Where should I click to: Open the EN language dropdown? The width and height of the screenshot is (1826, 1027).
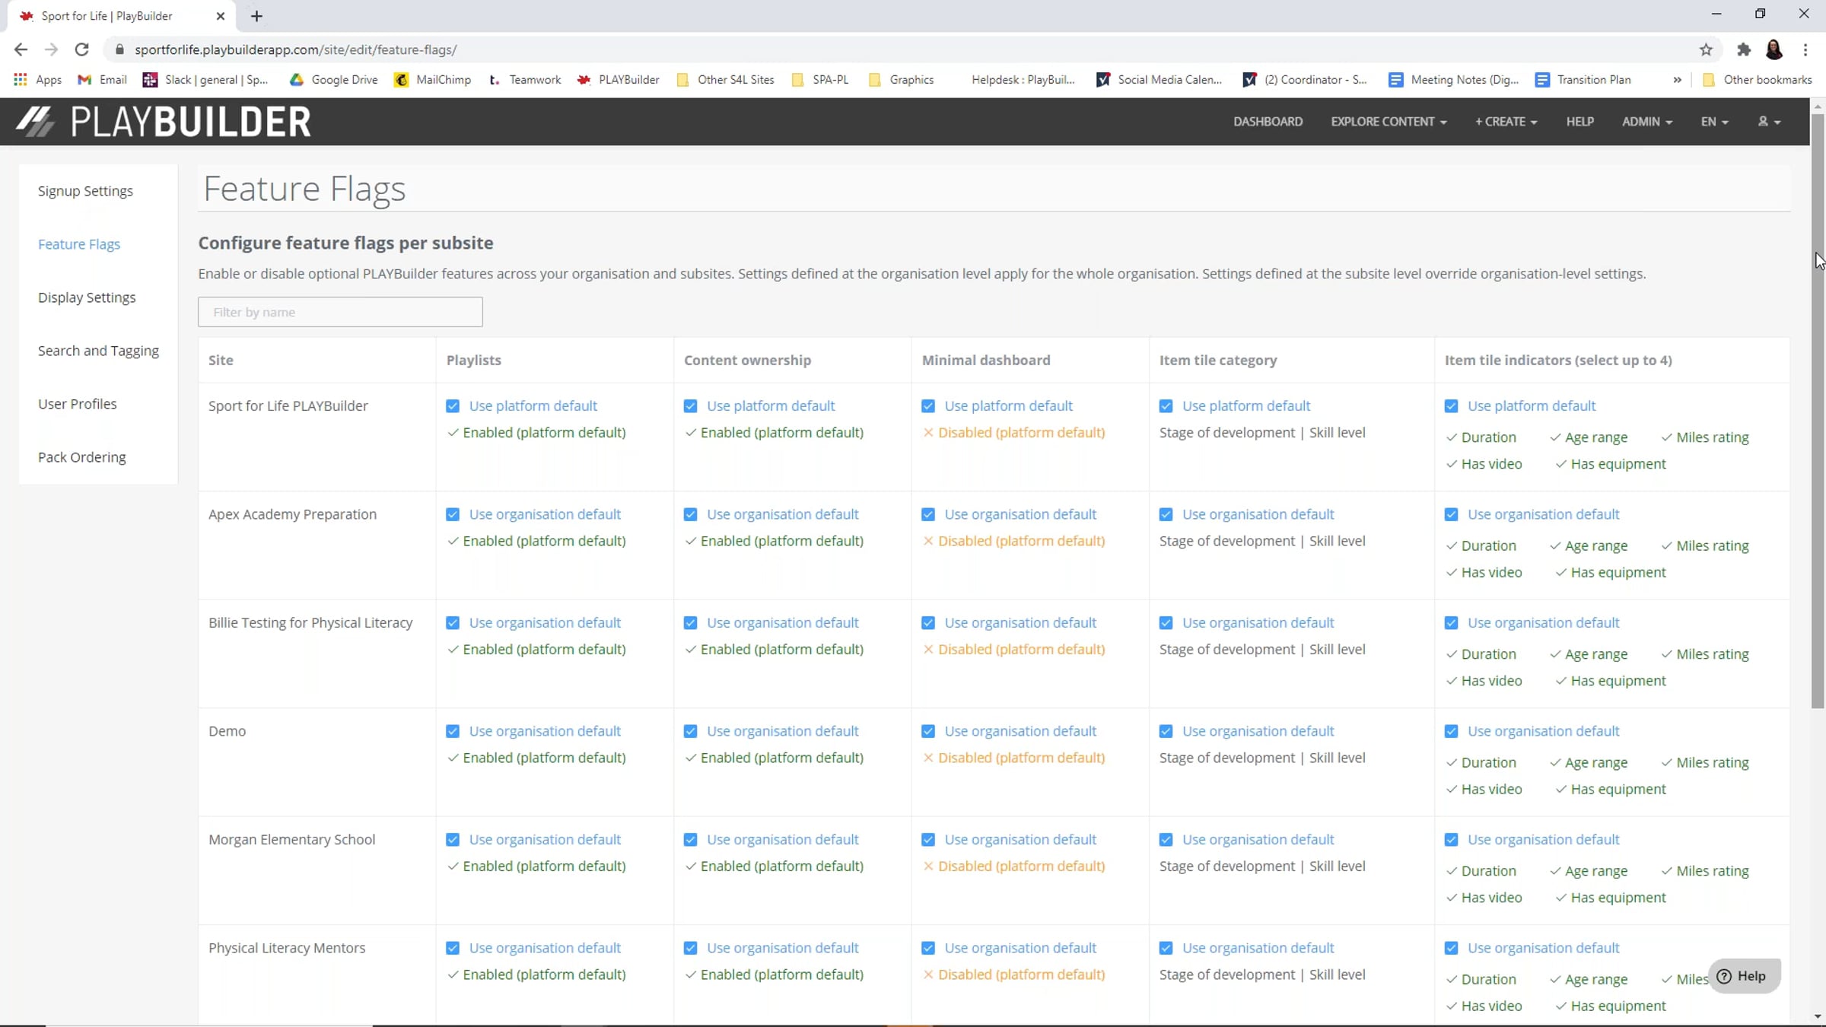[x=1714, y=122]
